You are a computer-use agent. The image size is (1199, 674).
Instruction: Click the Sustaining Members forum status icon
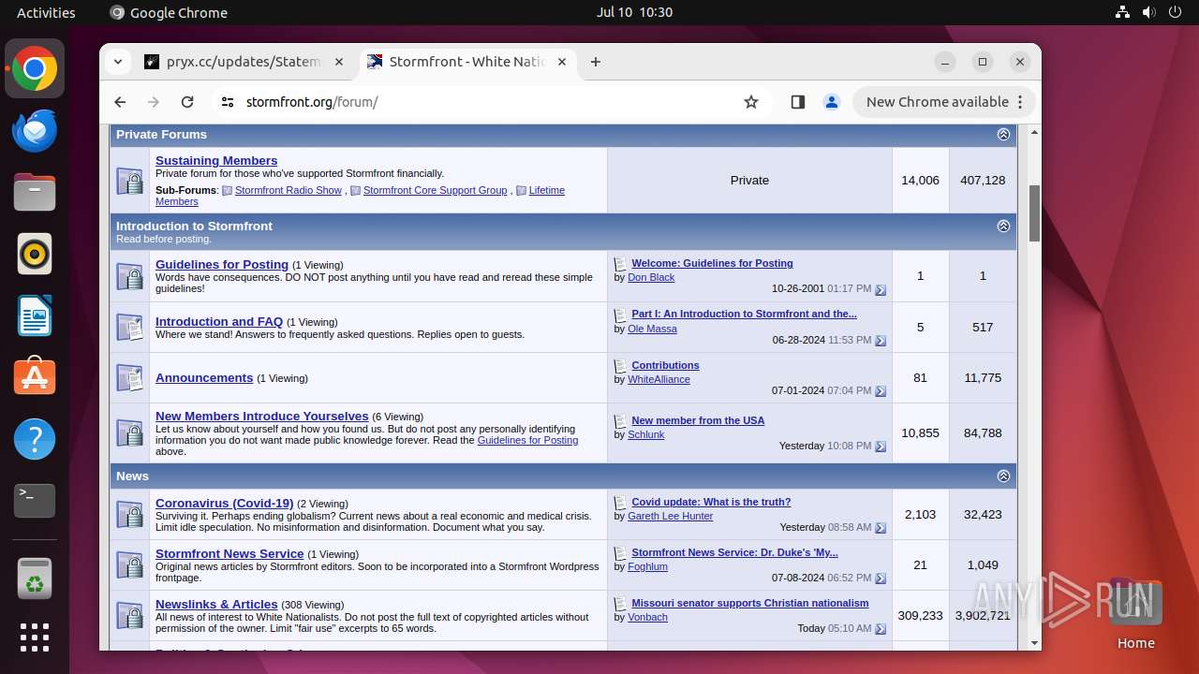coord(129,181)
